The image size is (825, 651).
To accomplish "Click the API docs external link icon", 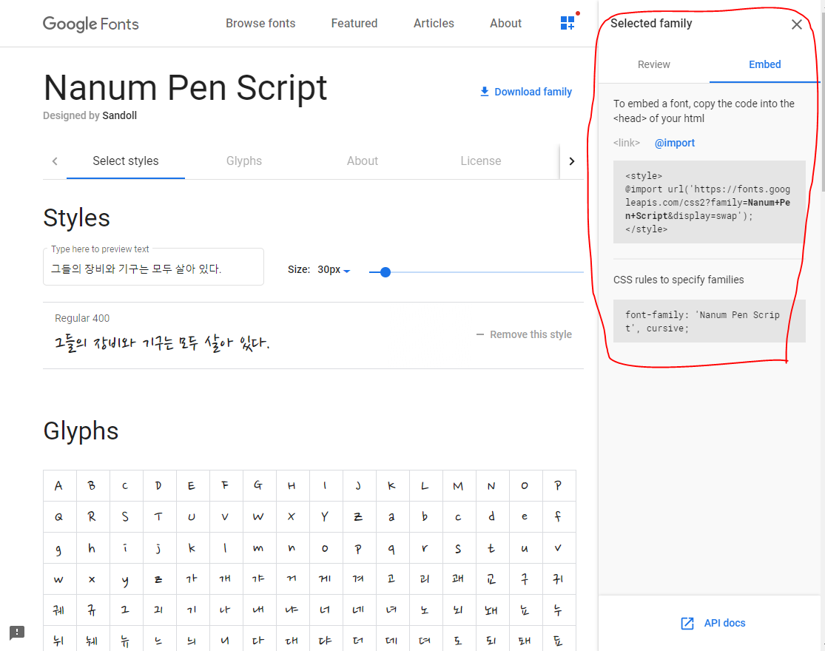I will pos(687,623).
